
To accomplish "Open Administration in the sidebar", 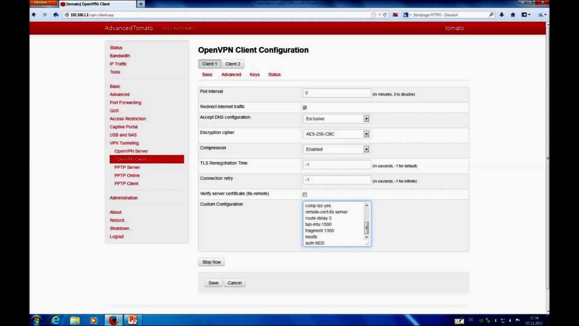I will (x=123, y=198).
